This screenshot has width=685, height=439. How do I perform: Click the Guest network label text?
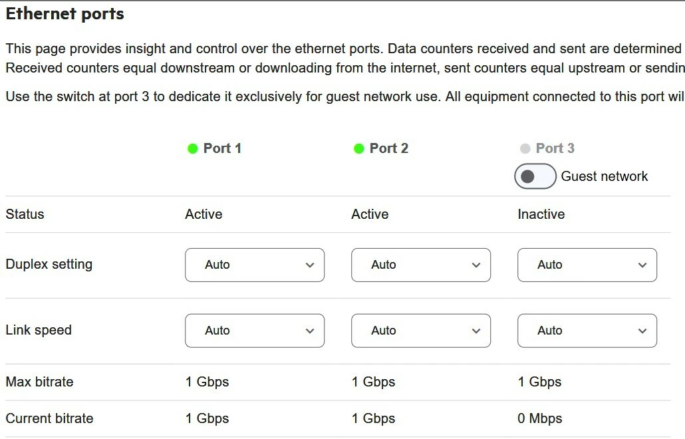[x=604, y=176]
